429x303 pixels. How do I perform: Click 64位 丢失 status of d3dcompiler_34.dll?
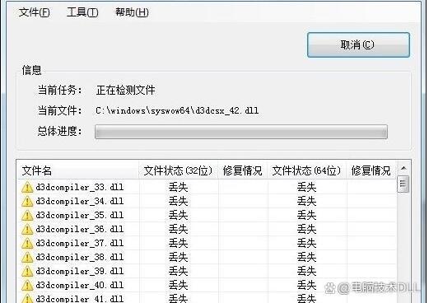tap(306, 201)
